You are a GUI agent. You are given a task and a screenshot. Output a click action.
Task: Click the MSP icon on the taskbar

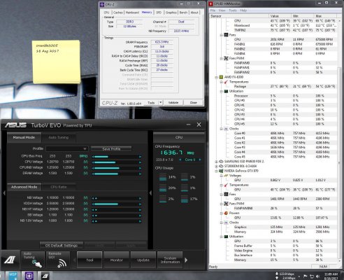pos(13,276)
